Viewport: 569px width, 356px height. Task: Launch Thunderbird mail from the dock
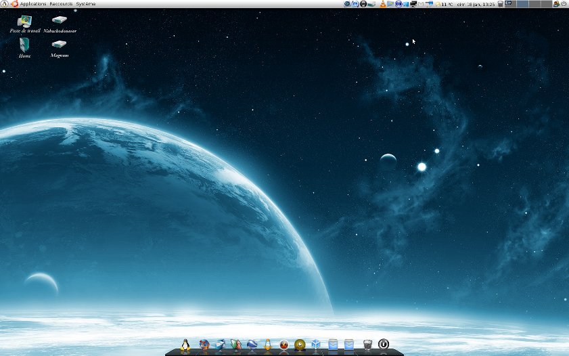[x=221, y=344]
